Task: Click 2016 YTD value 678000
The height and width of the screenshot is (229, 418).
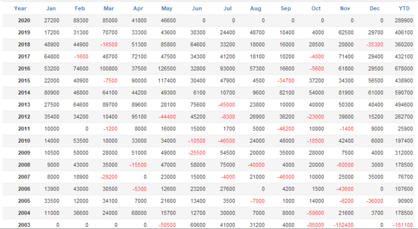Action: (x=404, y=69)
